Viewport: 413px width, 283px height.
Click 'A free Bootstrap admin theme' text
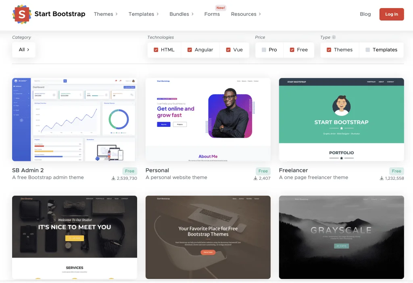[48, 177]
